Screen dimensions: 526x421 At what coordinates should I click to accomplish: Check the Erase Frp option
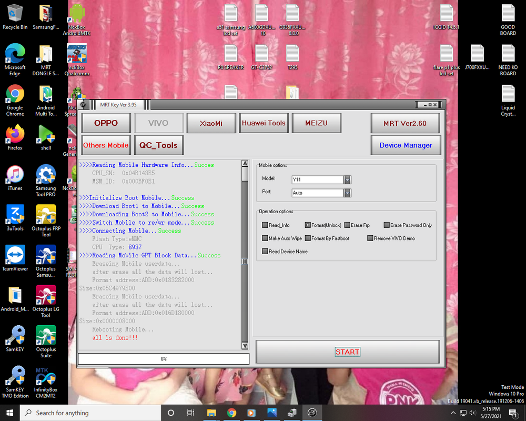click(347, 225)
